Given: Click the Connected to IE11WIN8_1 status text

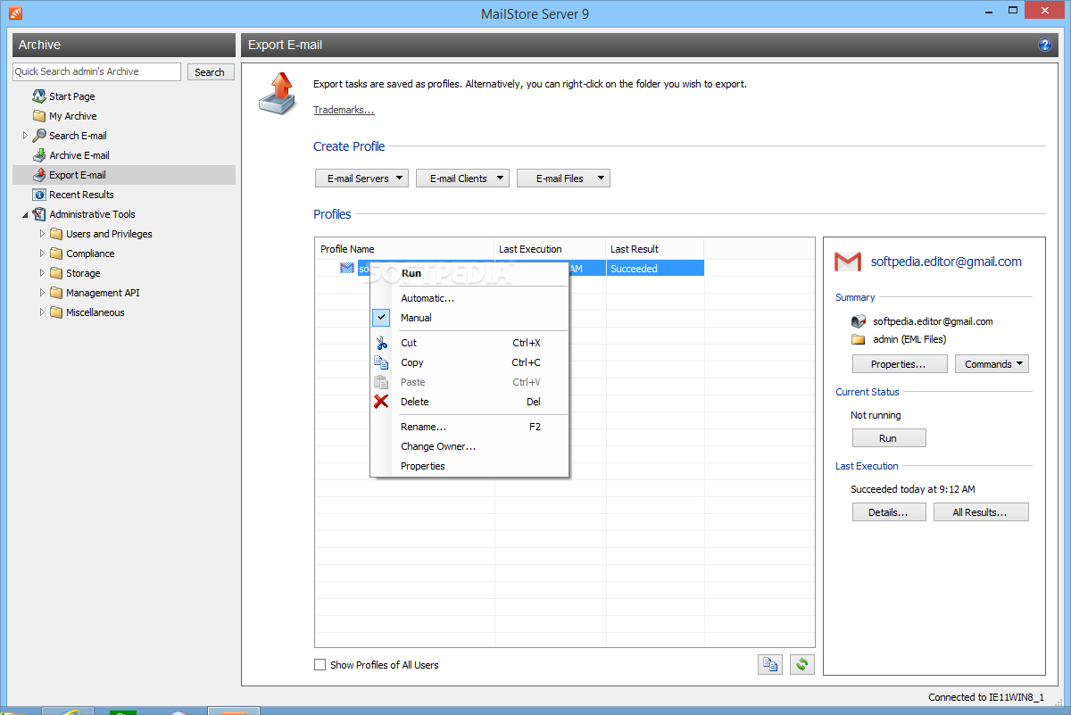Looking at the screenshot, I should pyautogui.click(x=986, y=697).
